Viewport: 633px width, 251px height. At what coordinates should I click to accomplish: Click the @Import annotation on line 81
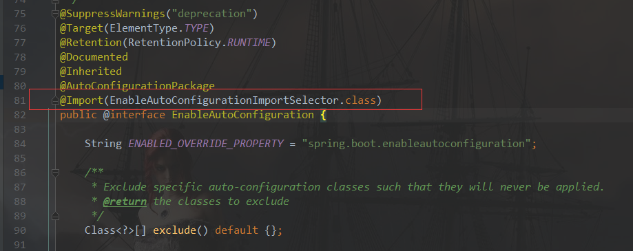pos(81,100)
